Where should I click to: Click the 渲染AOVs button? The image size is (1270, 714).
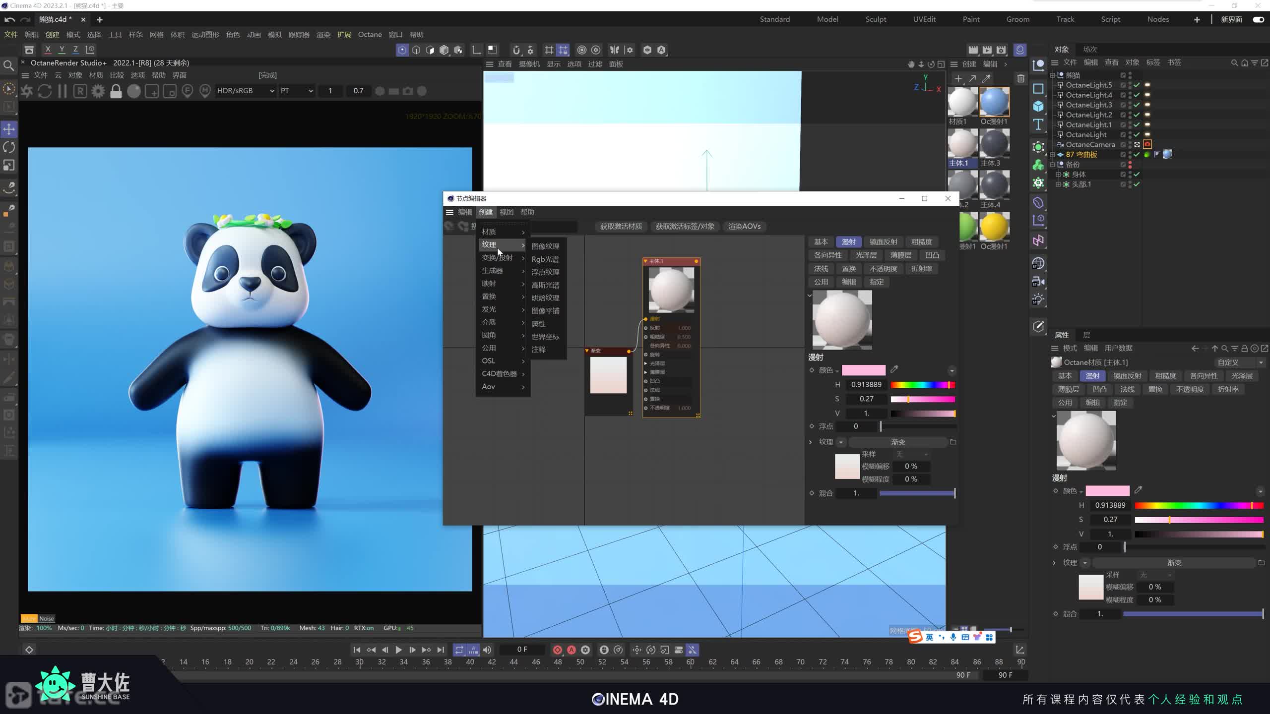click(744, 226)
